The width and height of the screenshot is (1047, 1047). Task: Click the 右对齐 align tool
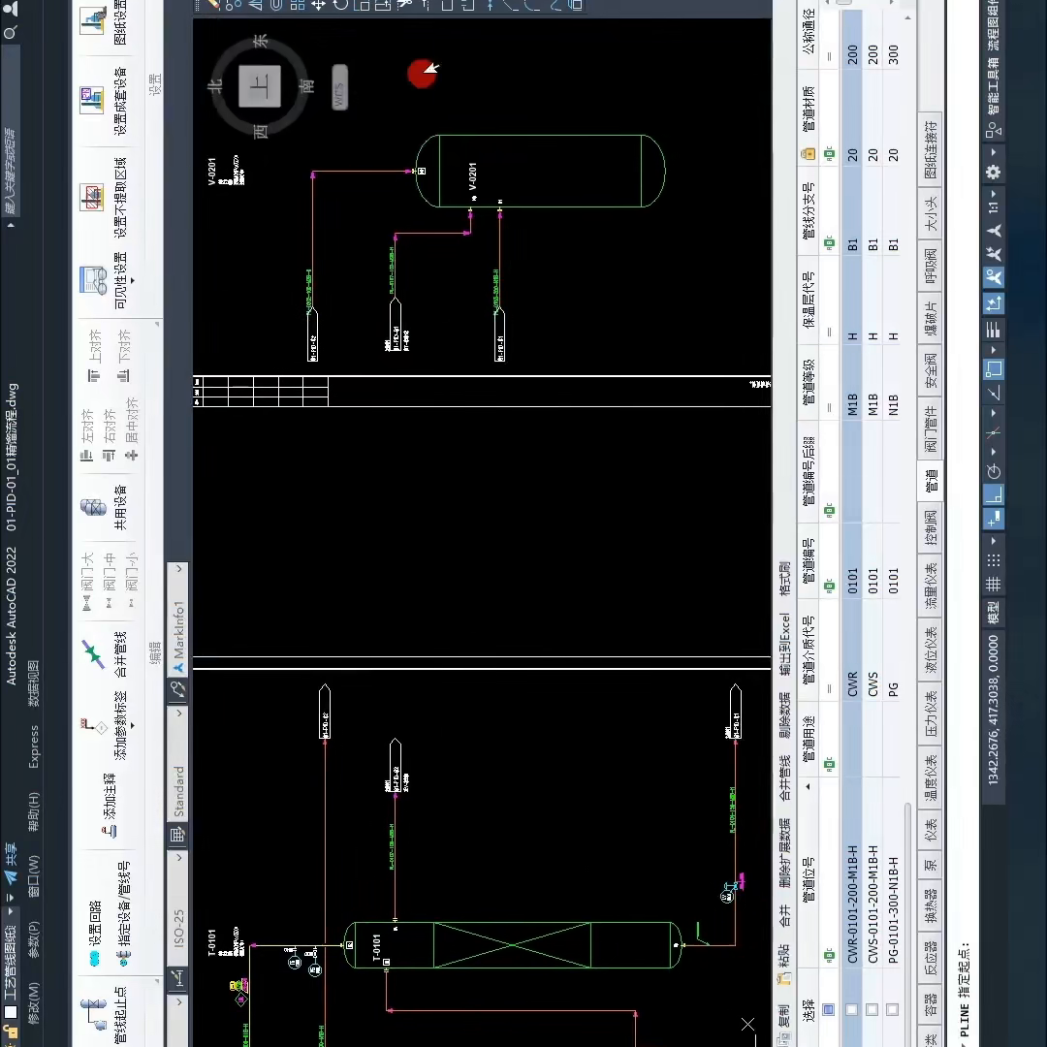coord(110,435)
